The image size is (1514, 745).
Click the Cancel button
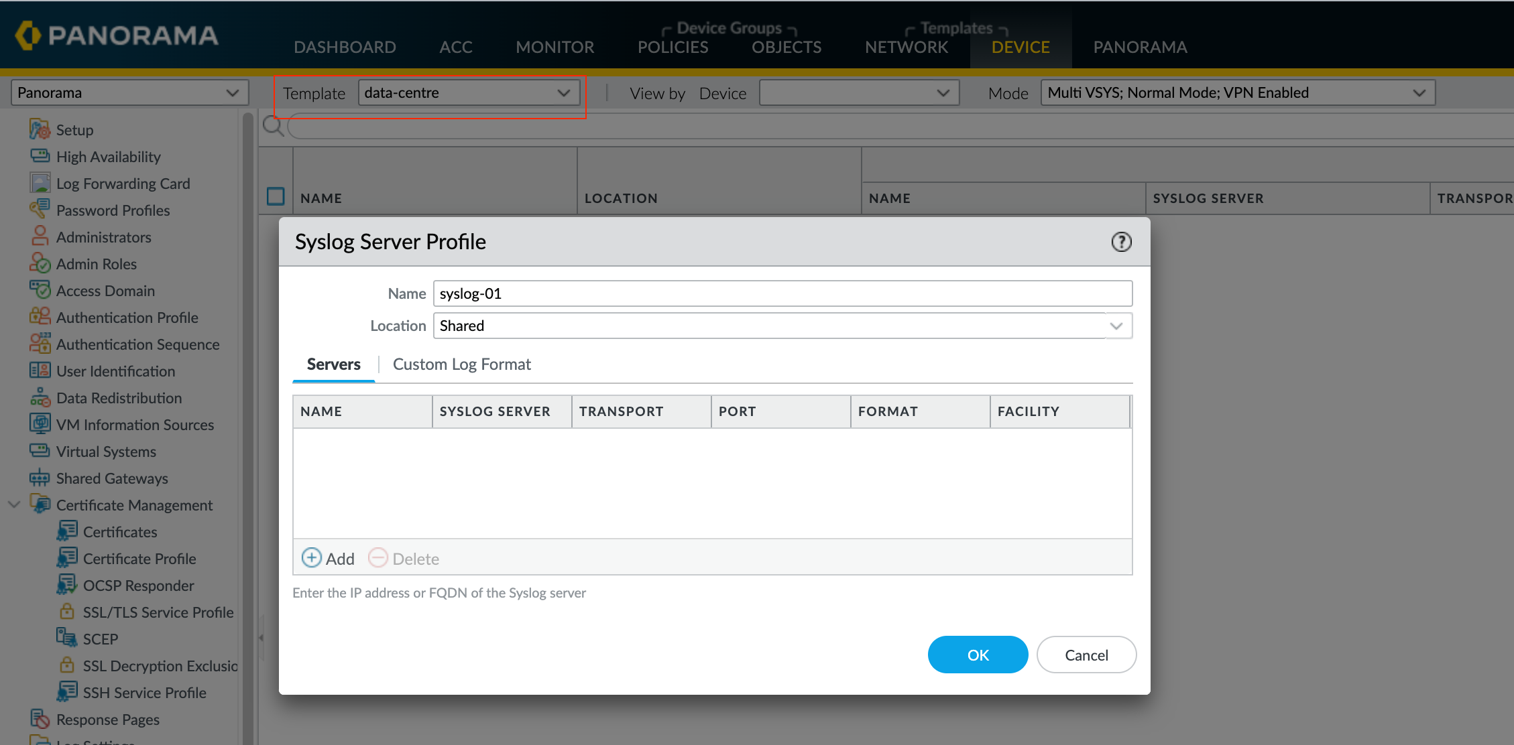[1086, 655]
